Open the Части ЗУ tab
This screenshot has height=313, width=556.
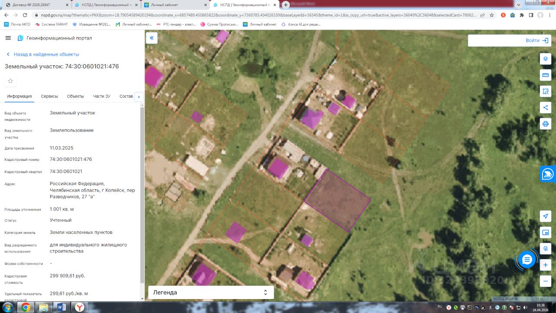coord(102,97)
